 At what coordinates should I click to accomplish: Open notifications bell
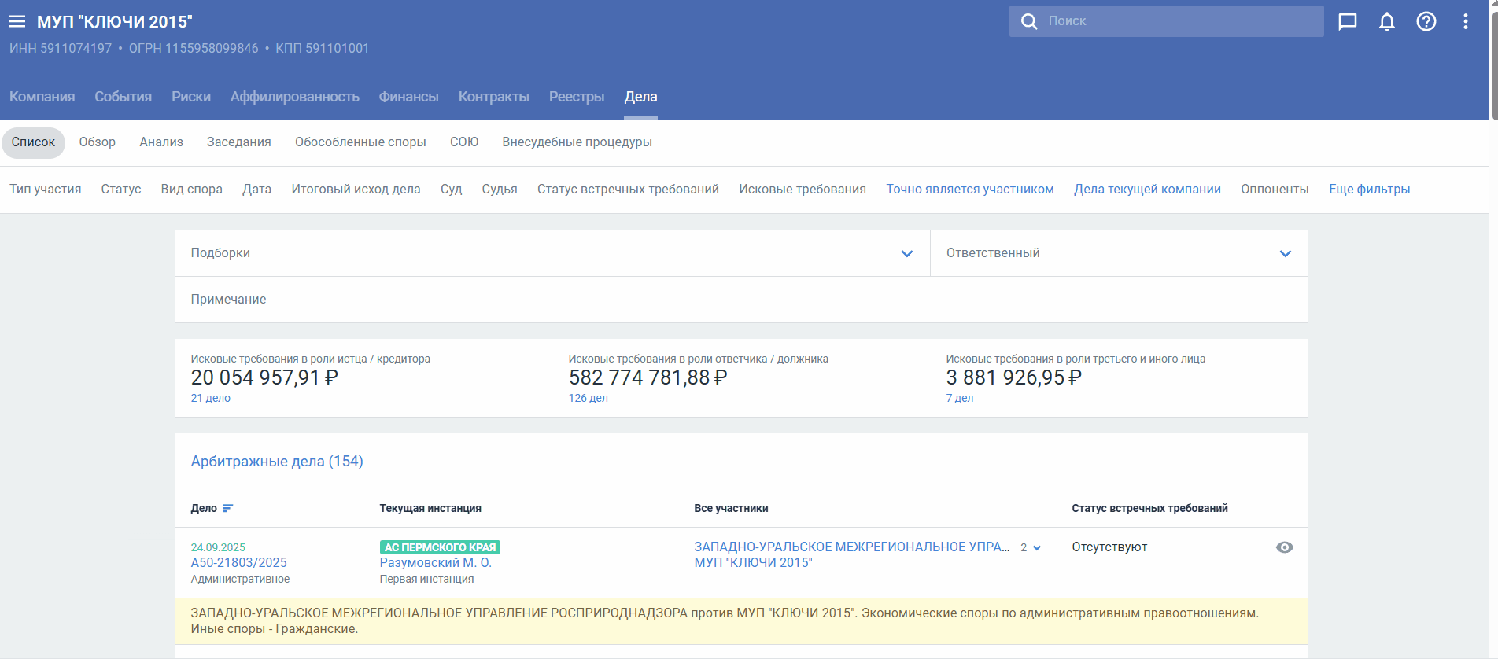(1387, 21)
